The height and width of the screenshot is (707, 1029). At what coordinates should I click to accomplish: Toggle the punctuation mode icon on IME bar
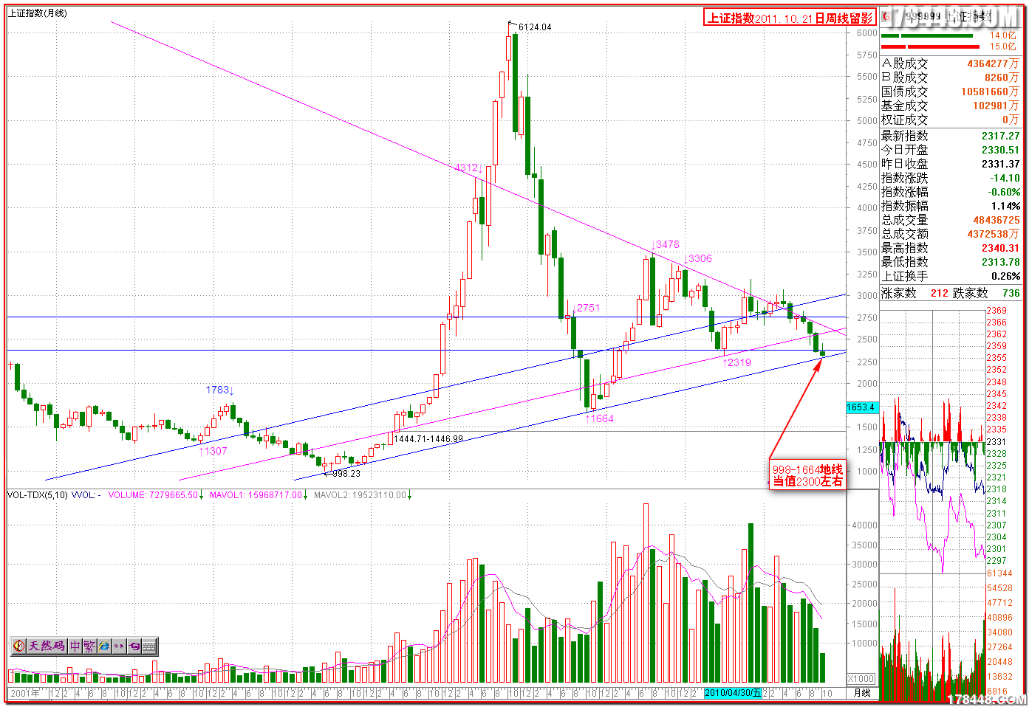click(119, 646)
